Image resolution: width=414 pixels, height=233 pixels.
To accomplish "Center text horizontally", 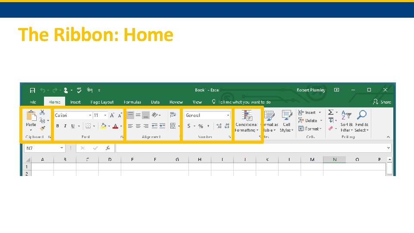I will (138, 126).
